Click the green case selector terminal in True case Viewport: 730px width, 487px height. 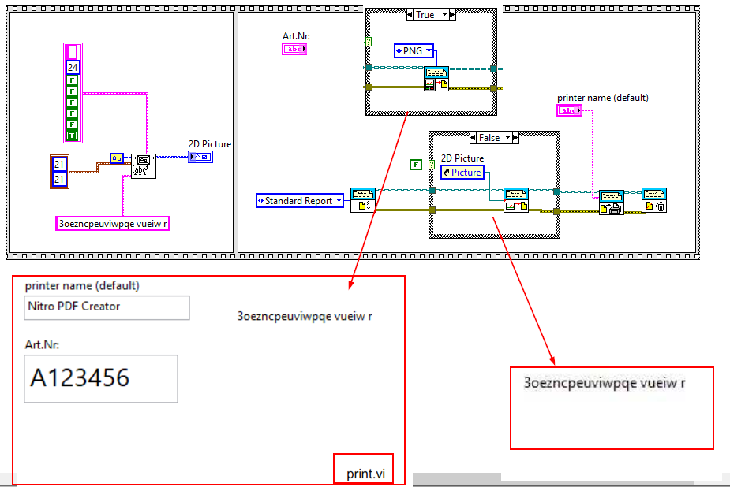[x=369, y=42]
